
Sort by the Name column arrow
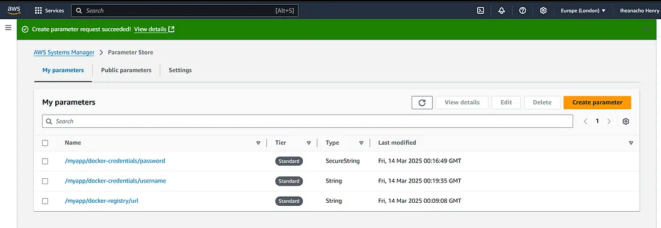point(258,143)
